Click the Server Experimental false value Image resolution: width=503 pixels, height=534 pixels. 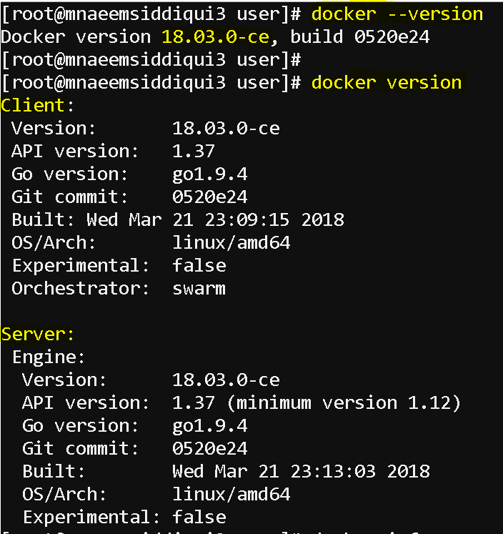pos(199,518)
